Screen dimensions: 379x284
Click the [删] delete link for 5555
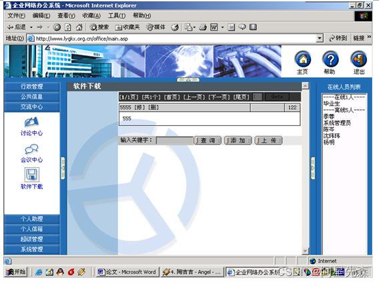tap(153, 107)
